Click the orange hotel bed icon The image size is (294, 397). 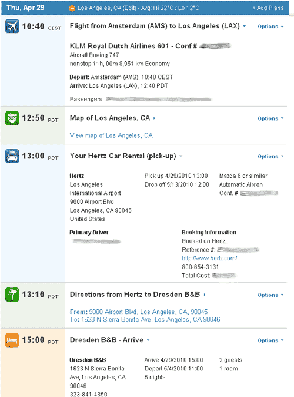click(x=12, y=340)
